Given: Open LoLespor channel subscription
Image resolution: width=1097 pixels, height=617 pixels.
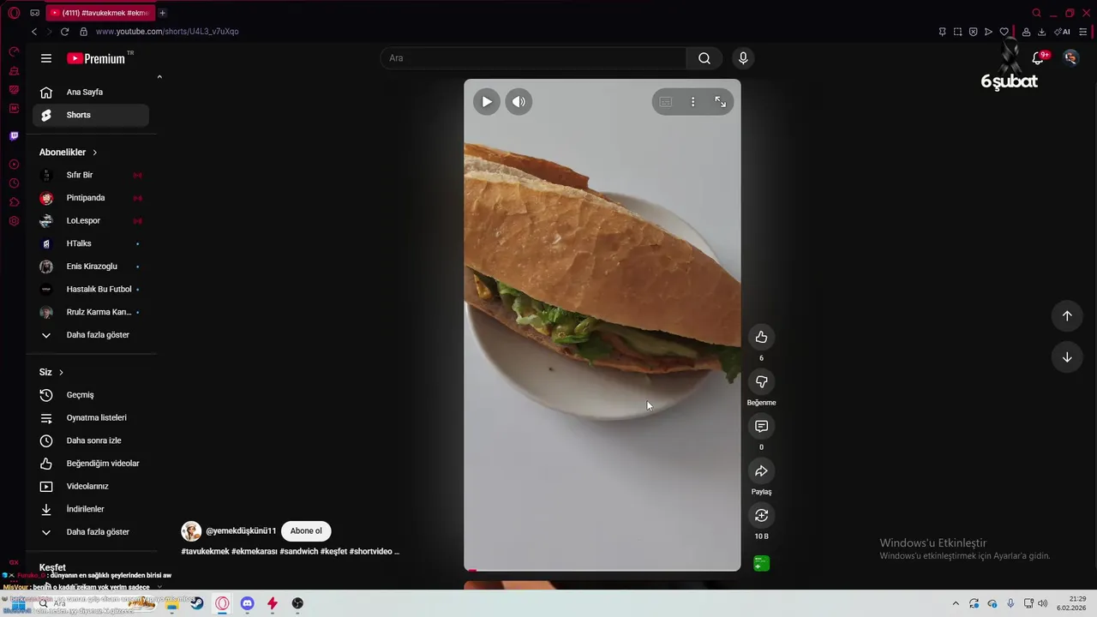Looking at the screenshot, I should (91, 221).
